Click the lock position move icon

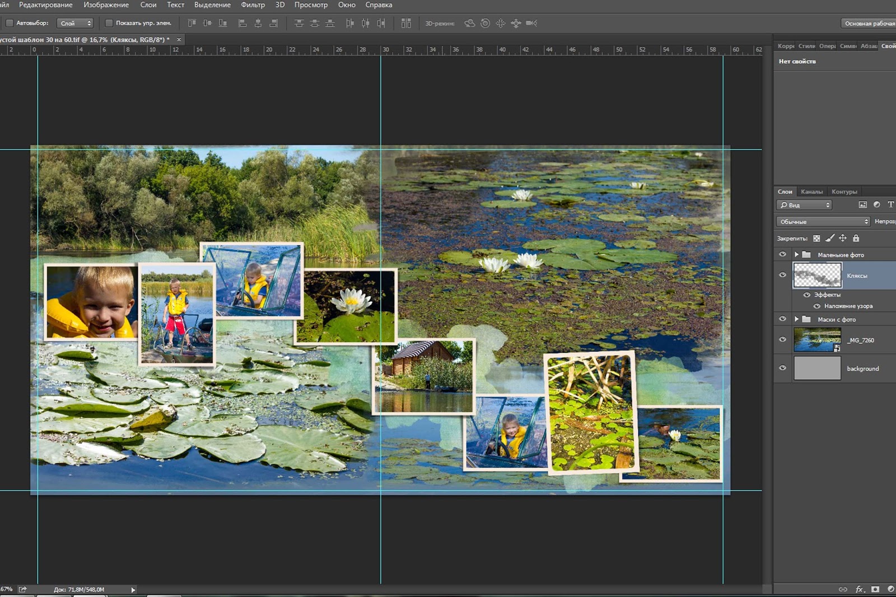(843, 239)
